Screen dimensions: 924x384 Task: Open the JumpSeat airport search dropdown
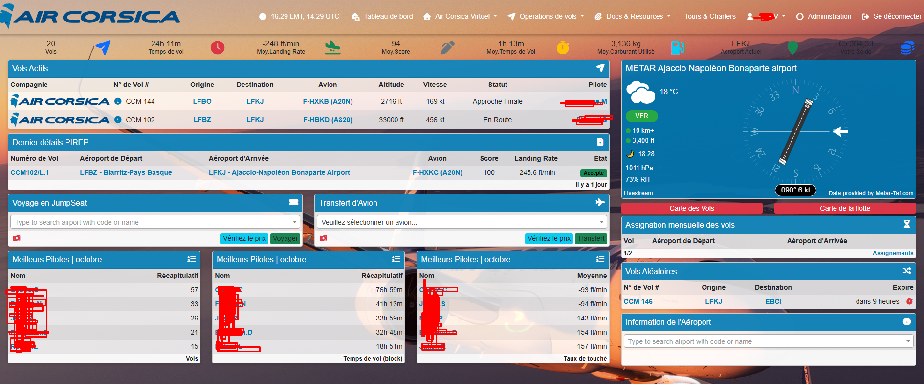point(154,222)
